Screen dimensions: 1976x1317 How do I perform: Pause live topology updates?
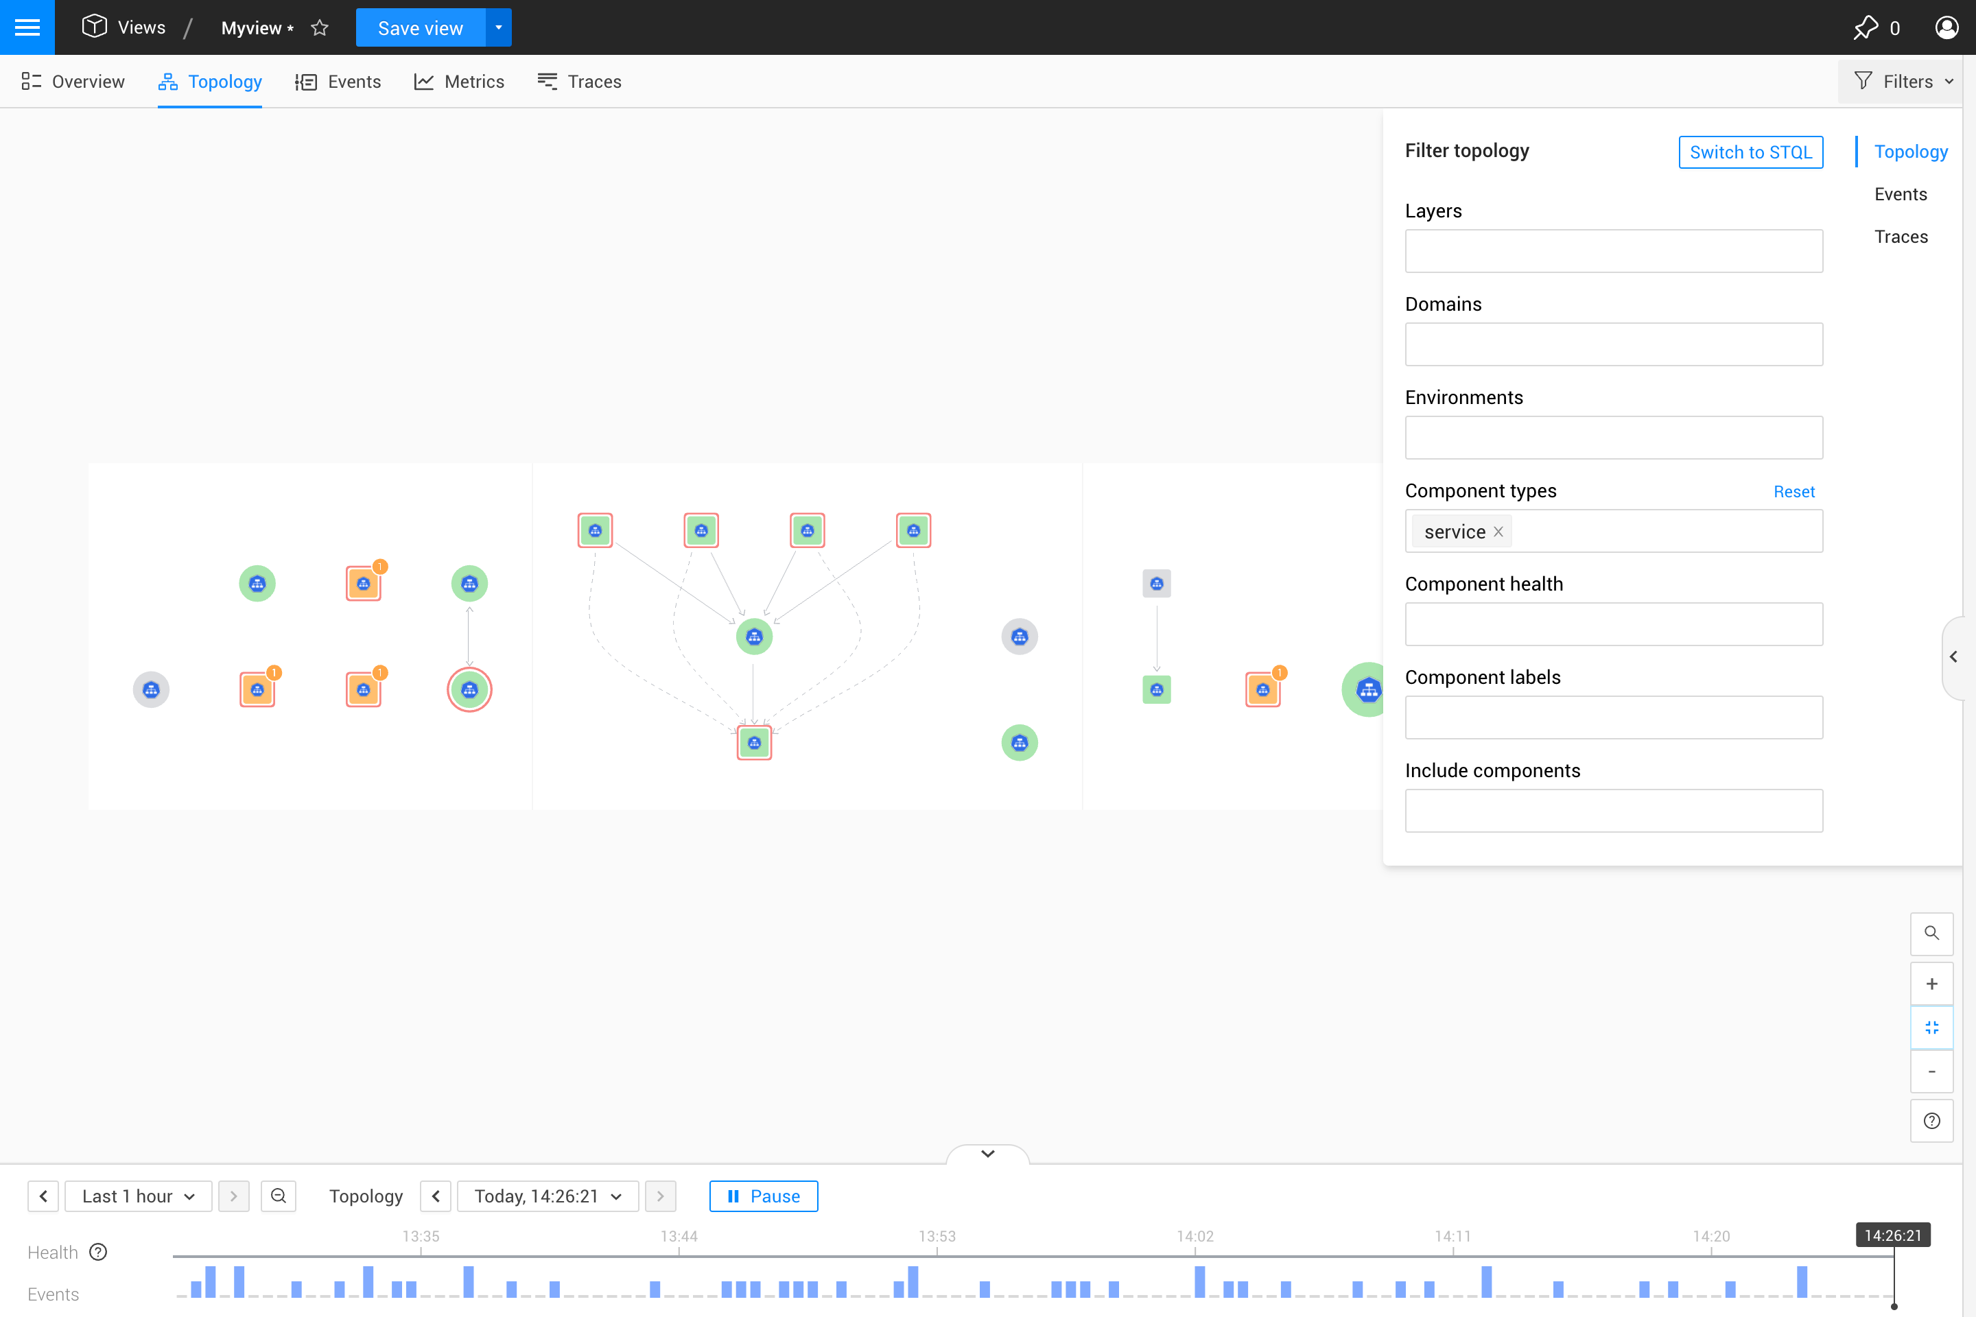coord(763,1195)
